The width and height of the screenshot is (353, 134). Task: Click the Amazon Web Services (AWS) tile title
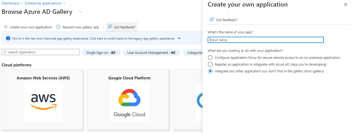click(x=43, y=78)
